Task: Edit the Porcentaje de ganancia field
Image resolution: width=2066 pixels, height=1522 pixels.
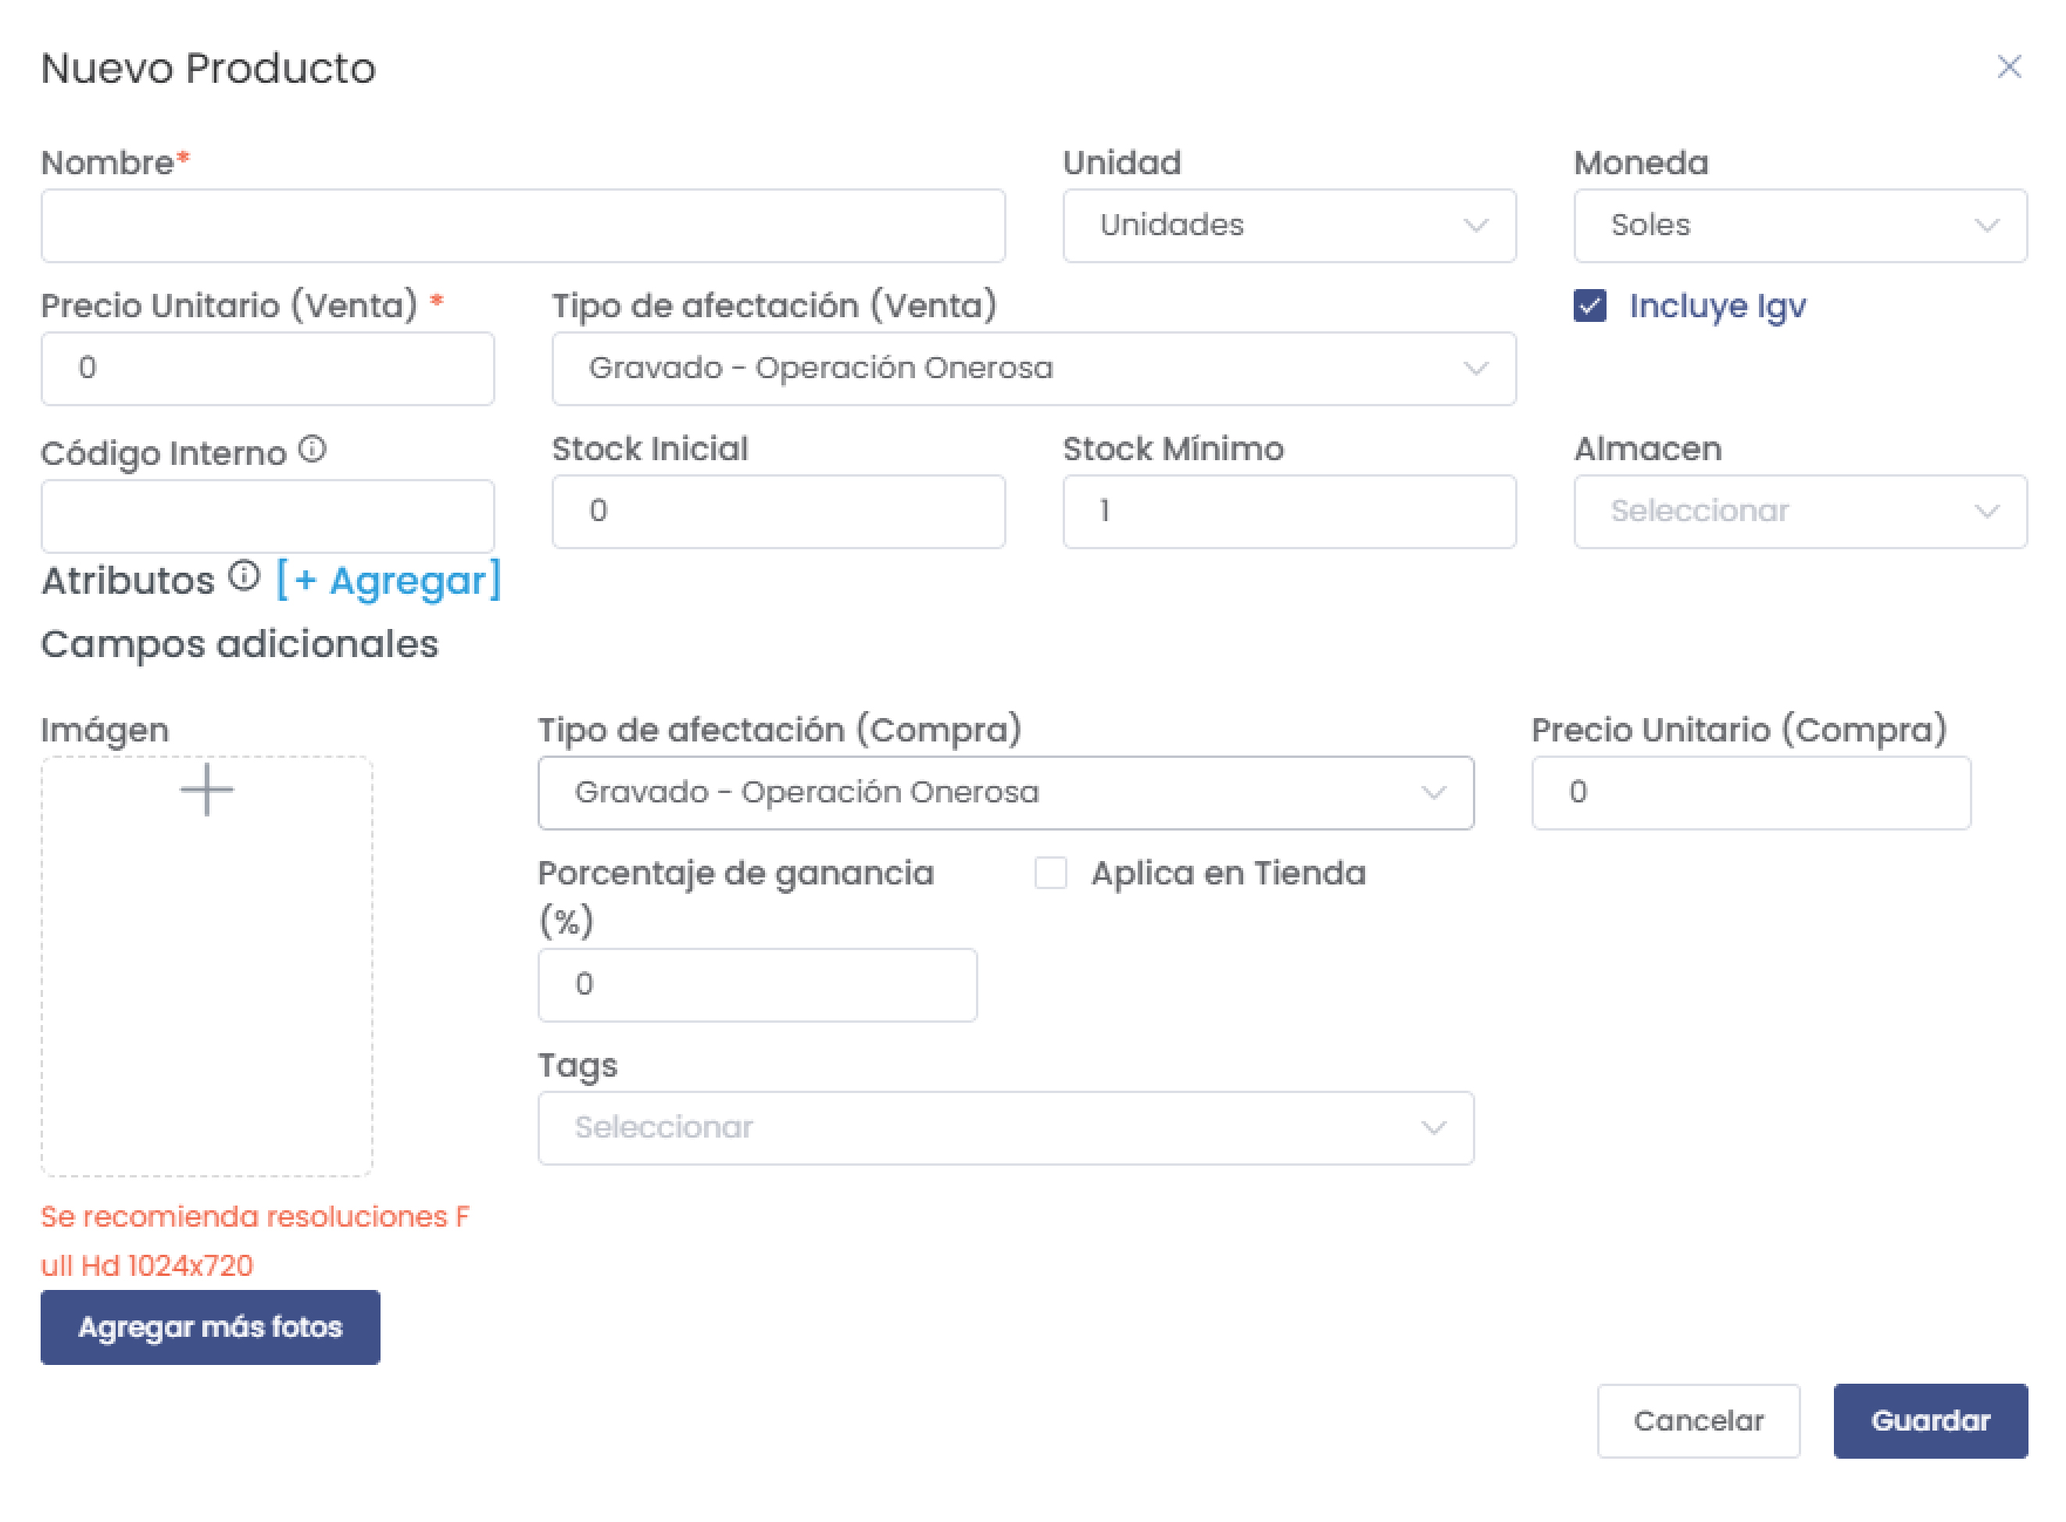Action: [756, 984]
